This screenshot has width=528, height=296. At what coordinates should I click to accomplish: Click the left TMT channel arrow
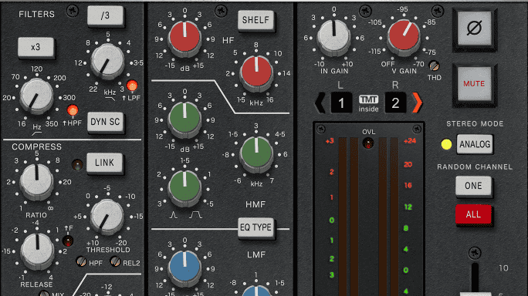pyautogui.click(x=320, y=103)
